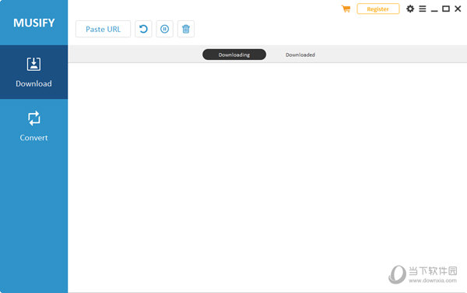The image size is (467, 293).
Task: Open settings with the gear icon
Action: click(x=410, y=9)
